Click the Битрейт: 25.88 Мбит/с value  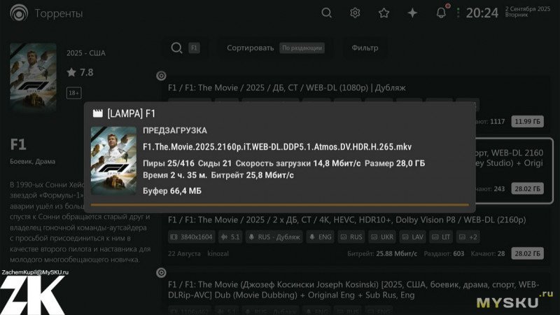coord(382,253)
